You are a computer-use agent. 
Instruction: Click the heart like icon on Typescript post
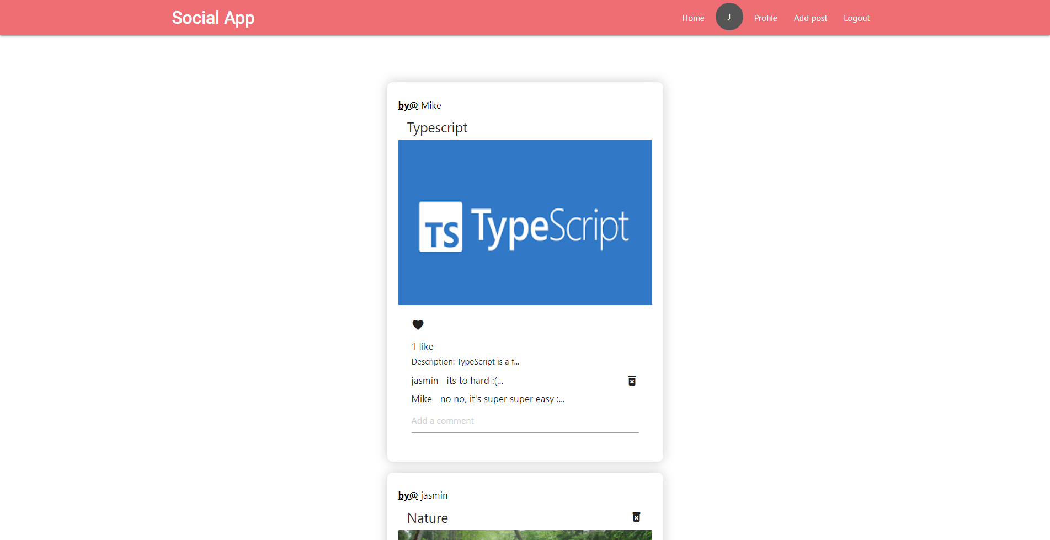(x=418, y=325)
